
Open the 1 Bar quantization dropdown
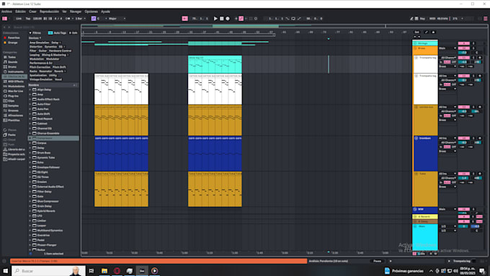pyautogui.click(x=80, y=19)
